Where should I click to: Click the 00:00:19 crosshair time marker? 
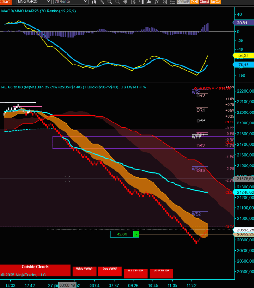pyautogui.click(x=67, y=285)
